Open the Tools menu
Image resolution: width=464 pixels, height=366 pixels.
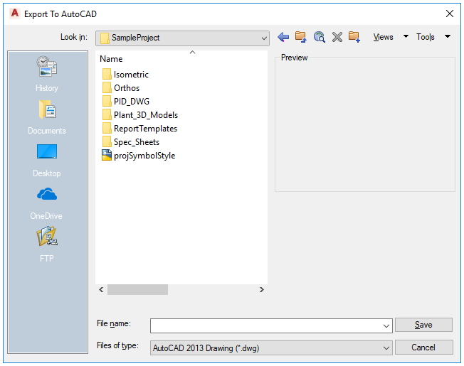tap(426, 37)
